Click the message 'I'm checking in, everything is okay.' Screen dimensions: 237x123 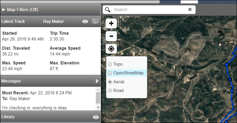click(x=35, y=108)
